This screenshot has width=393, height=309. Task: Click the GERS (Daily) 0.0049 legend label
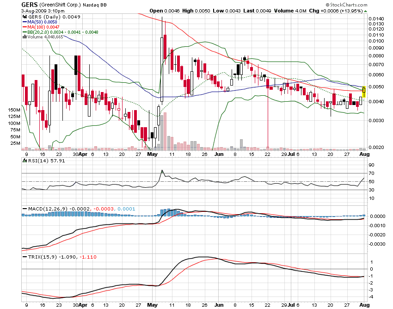click(54, 17)
